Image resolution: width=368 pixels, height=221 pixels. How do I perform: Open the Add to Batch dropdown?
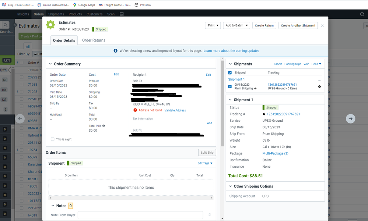(236, 25)
